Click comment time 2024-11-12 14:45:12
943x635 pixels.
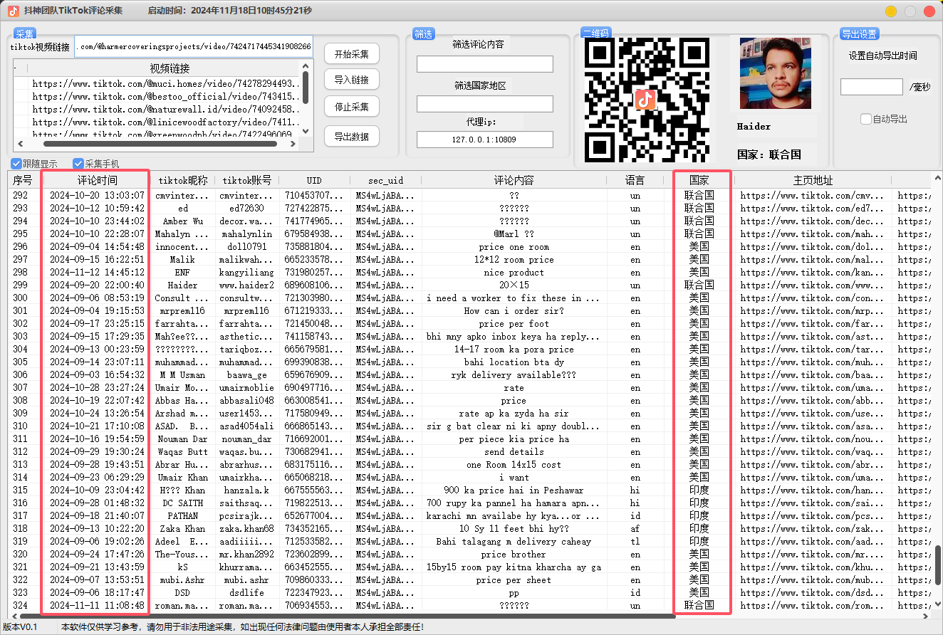[x=97, y=272]
